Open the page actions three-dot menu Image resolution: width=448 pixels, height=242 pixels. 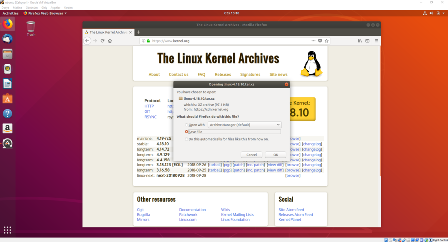(x=313, y=41)
